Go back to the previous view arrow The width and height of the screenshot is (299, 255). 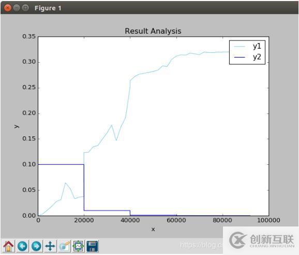(x=23, y=246)
